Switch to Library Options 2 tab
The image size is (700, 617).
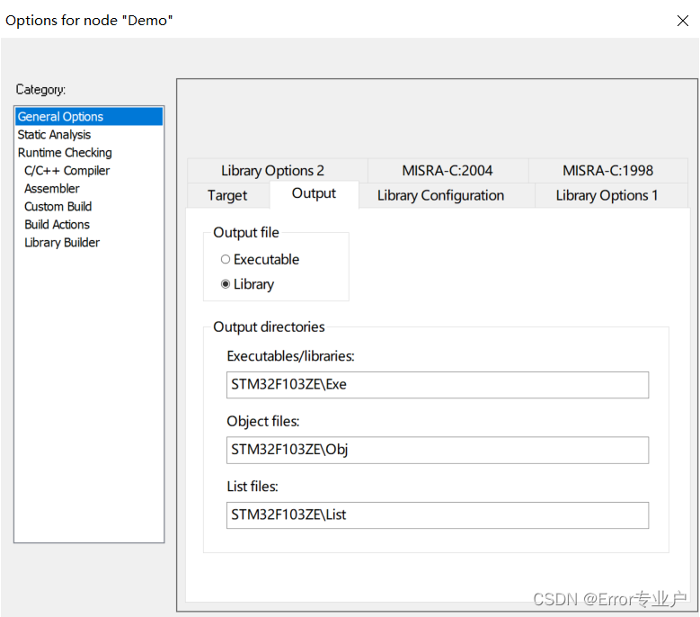273,171
